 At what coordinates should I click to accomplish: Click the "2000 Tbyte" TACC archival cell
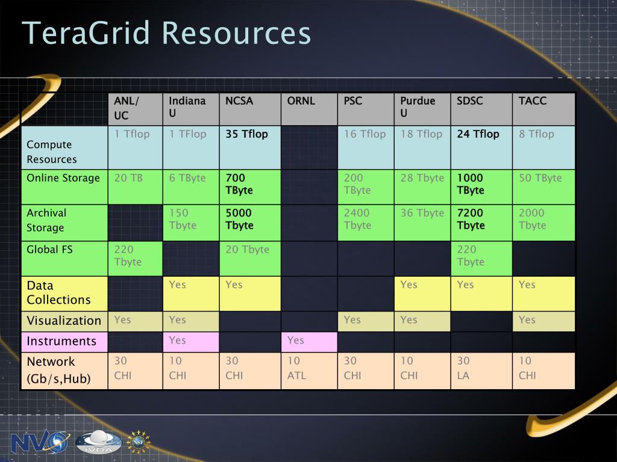544,223
